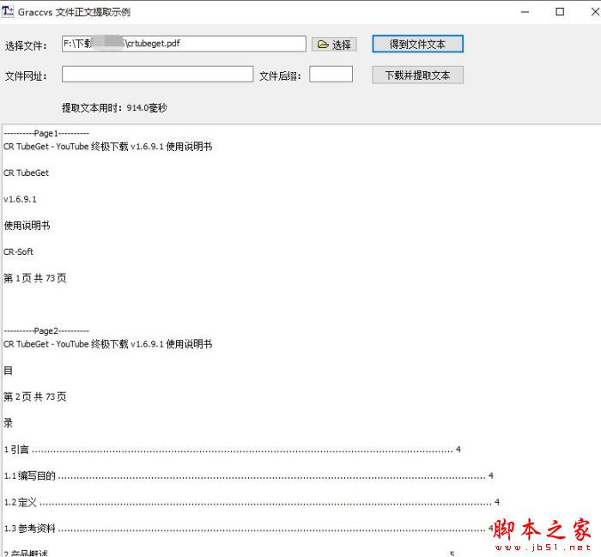
Task: Click the 第 1 页 共 73 页 line
Action: (35, 278)
